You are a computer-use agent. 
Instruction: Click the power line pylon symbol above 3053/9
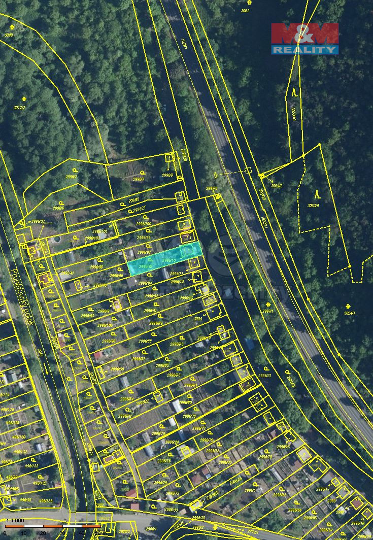point(317,193)
